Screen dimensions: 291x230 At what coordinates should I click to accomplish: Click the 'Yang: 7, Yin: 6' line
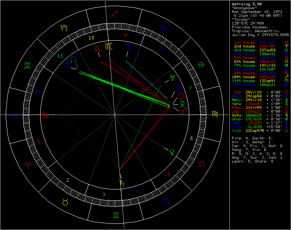click(x=249, y=150)
